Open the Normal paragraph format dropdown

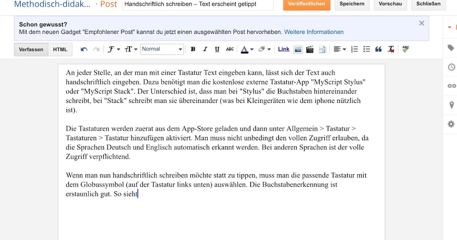(x=162, y=49)
